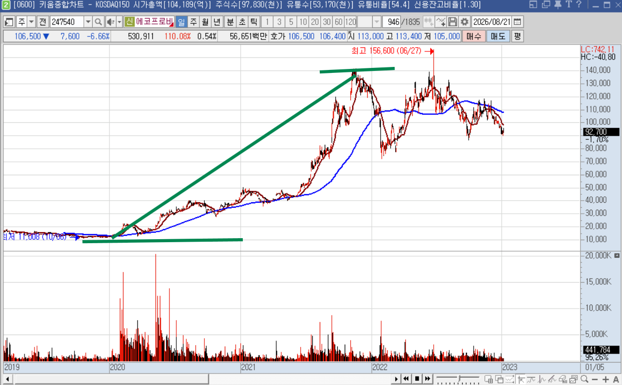The height and width of the screenshot is (385, 622).
Task: Open chart settings gear icon
Action: coord(465,22)
